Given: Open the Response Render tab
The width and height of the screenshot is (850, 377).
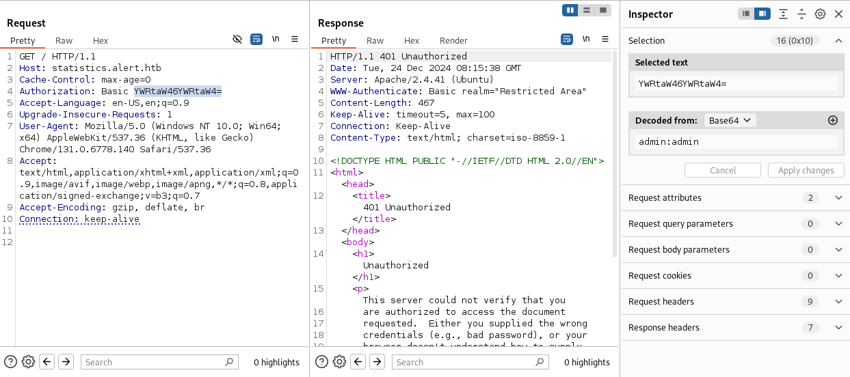Looking at the screenshot, I should [453, 41].
